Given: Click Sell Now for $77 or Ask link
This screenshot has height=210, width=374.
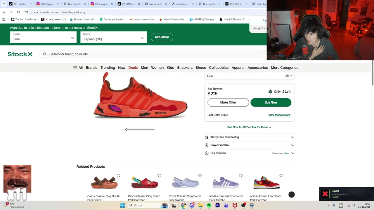Looking at the screenshot, I should pos(249,127).
